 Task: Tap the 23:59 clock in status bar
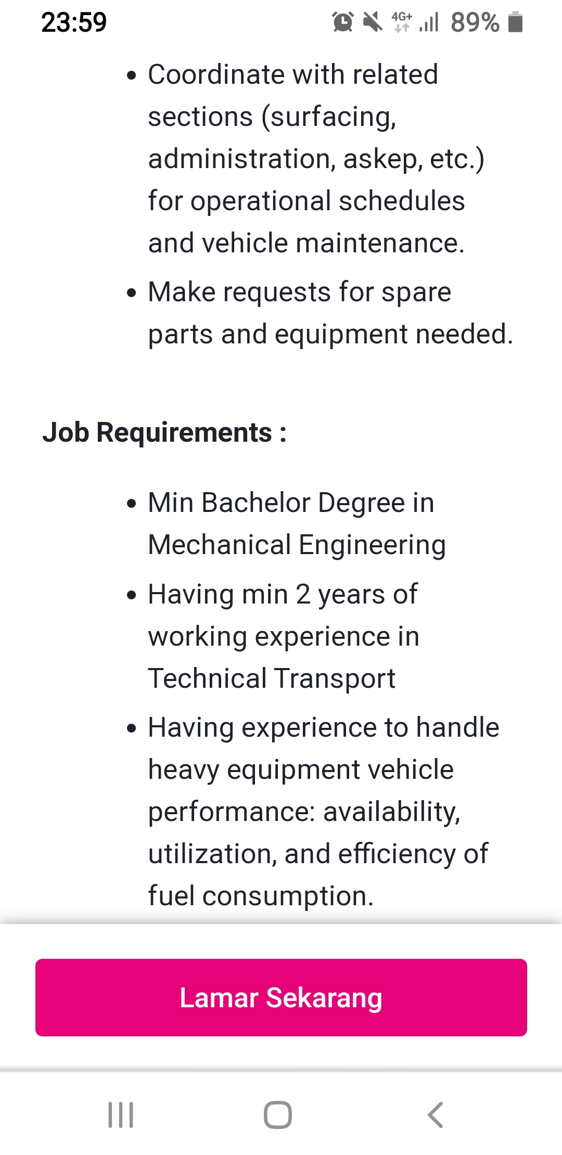tap(74, 22)
